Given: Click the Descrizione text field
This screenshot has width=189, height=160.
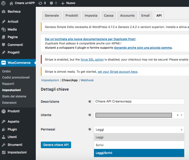Looking at the screenshot, I should (x=139, y=101).
